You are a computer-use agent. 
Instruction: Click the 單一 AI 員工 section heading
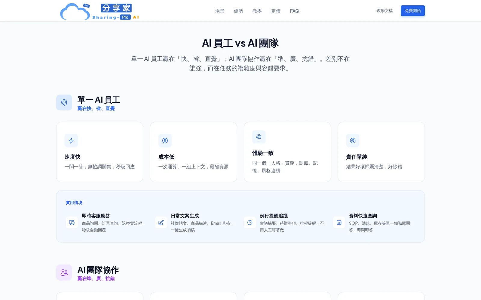pyautogui.click(x=99, y=100)
